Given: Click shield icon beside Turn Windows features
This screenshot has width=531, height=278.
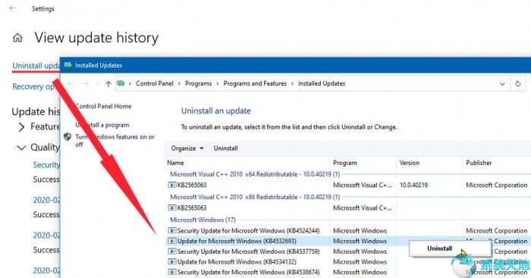Looking at the screenshot, I should [x=68, y=136].
